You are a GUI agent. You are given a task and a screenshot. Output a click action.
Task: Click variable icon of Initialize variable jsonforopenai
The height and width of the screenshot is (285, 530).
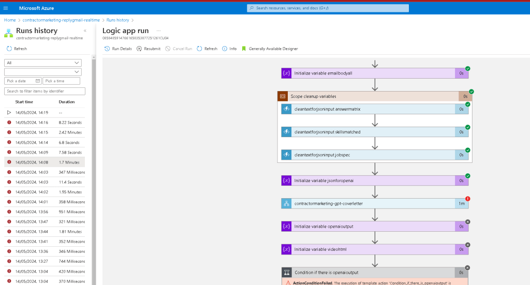pos(286,181)
